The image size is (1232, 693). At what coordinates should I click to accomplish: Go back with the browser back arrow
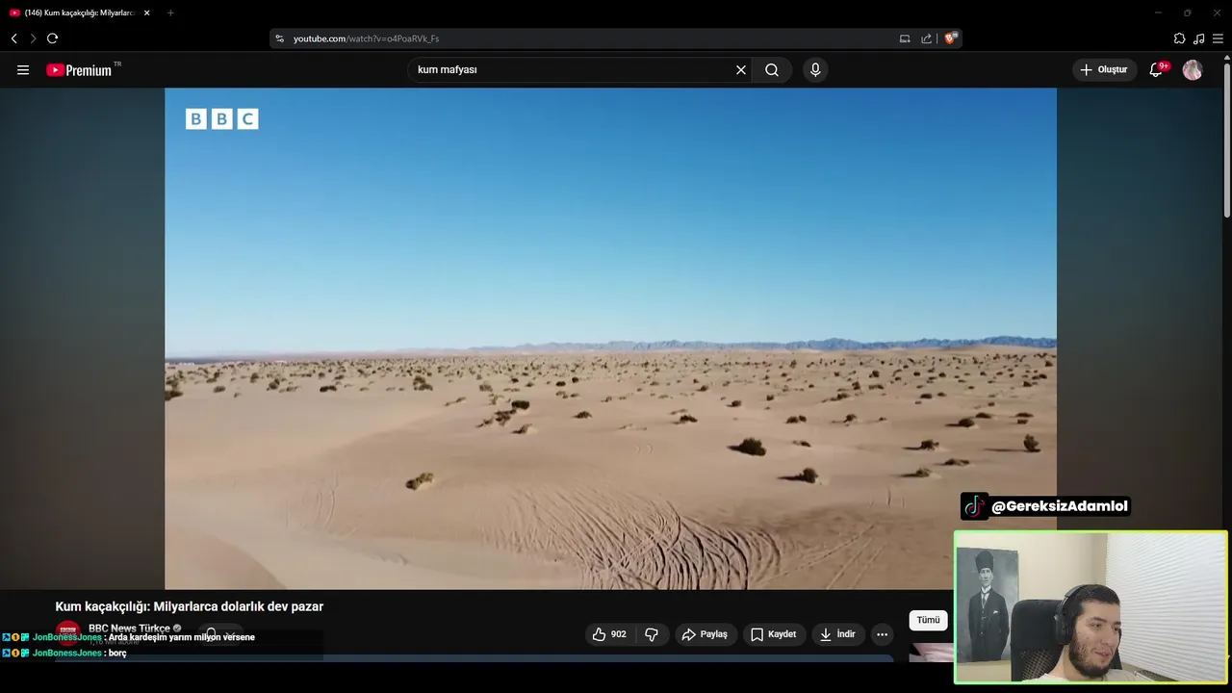14,38
